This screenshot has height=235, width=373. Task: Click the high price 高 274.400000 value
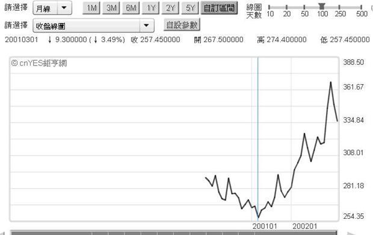pyautogui.click(x=282, y=40)
